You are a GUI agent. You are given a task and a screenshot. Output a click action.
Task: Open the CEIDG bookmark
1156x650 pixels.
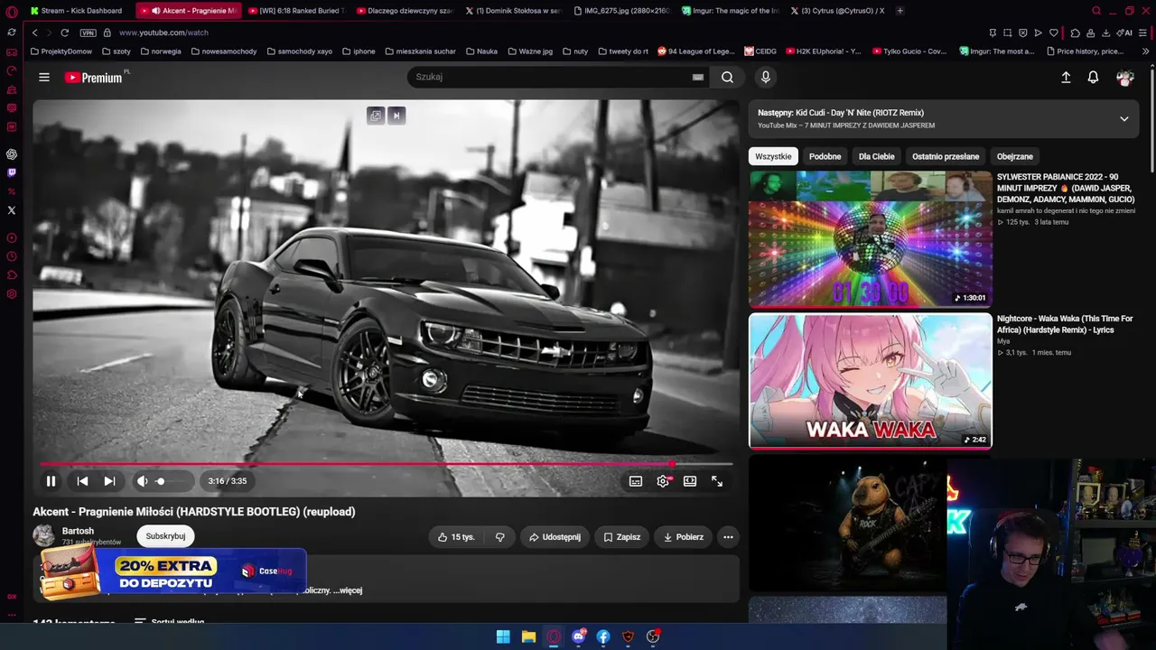tap(760, 51)
